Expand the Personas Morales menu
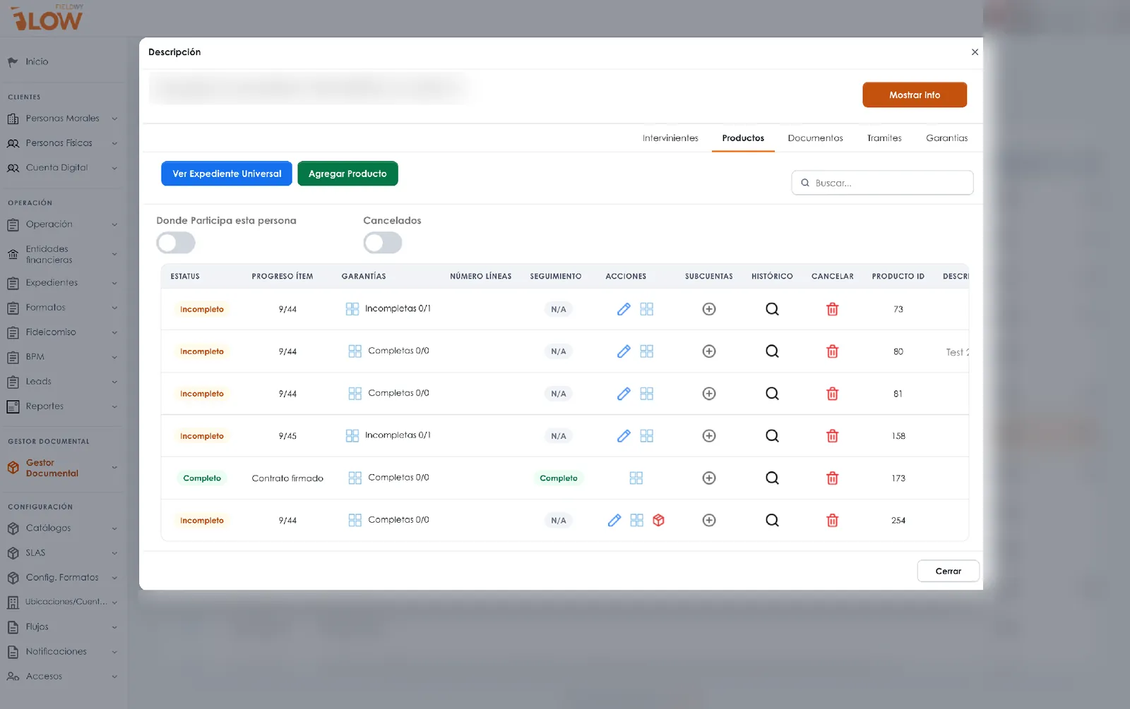 coord(62,119)
